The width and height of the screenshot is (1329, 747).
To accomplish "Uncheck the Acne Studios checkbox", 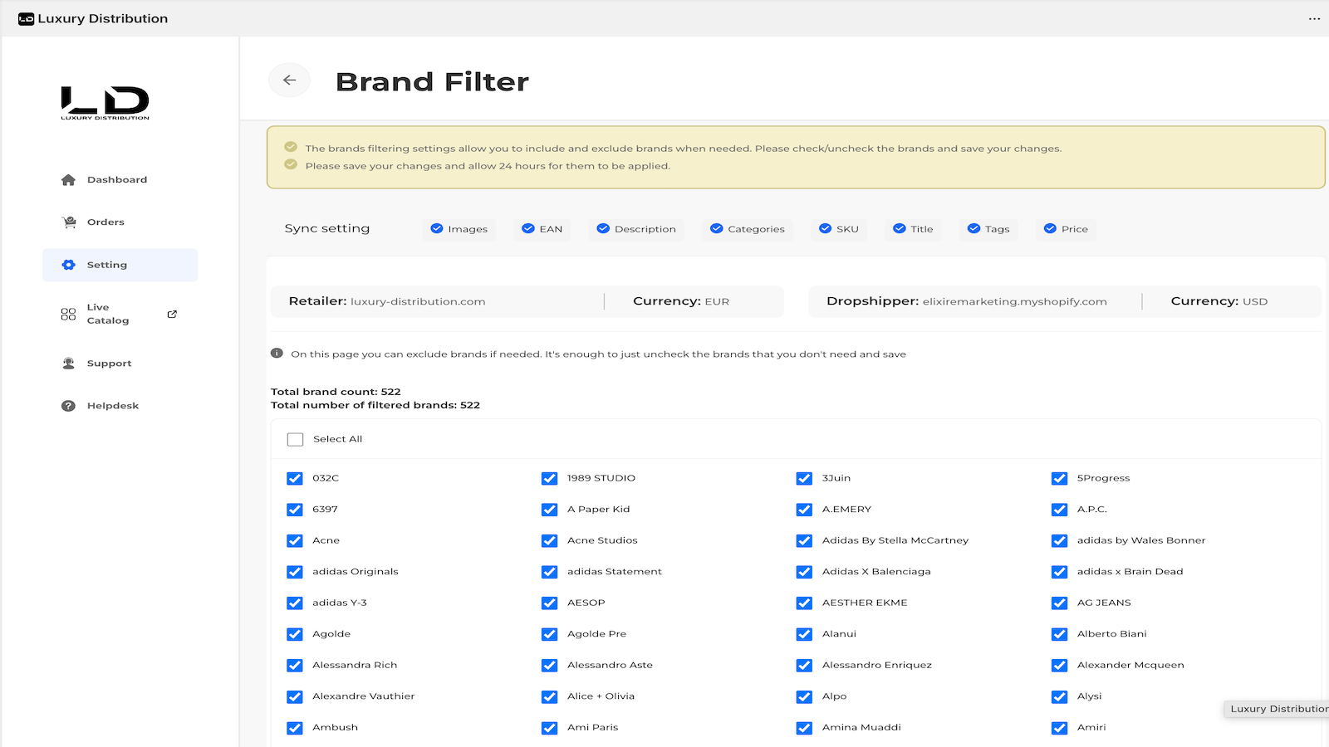I will click(x=549, y=540).
